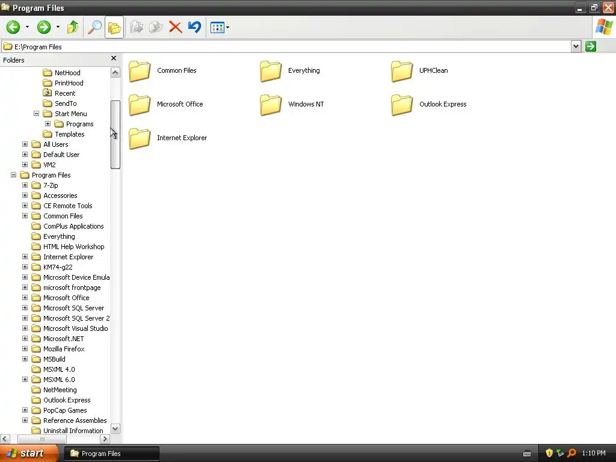Select the Recent folder in tree
Viewport: 616px width, 462px height.
click(65, 93)
